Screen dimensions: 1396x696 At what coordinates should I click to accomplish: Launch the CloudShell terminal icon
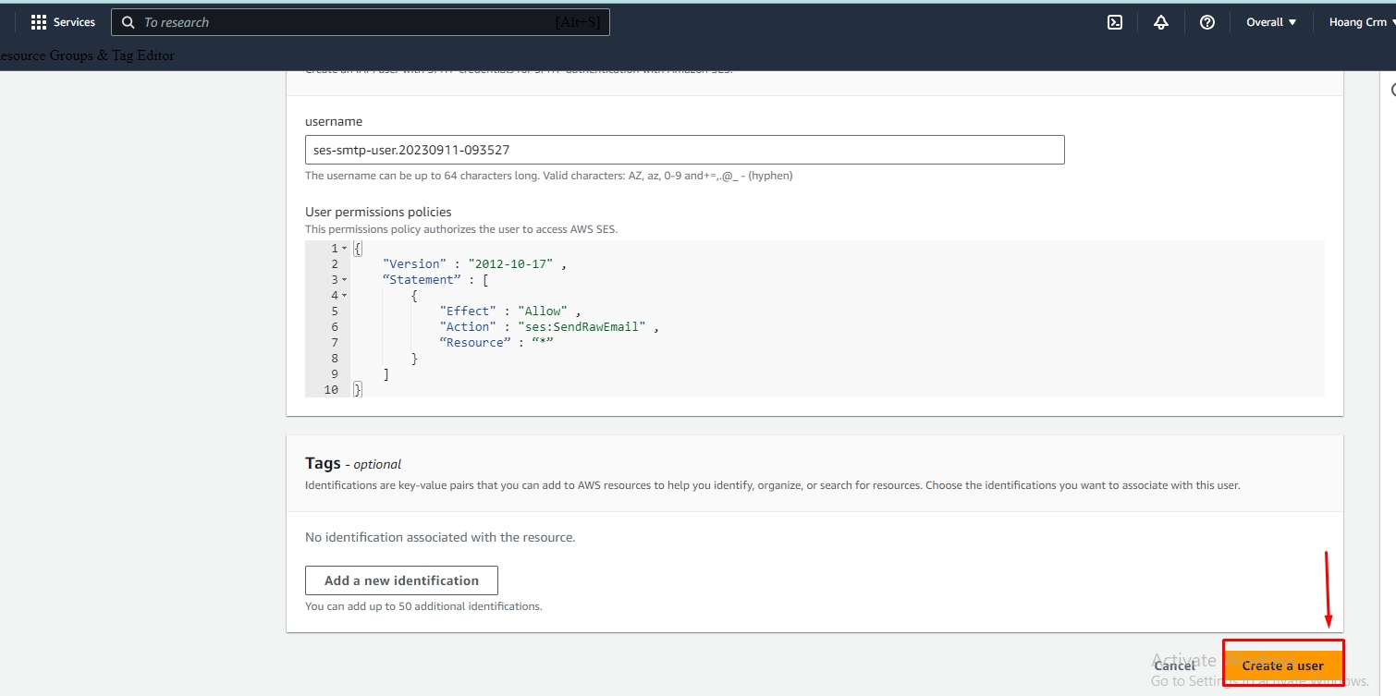1115,22
